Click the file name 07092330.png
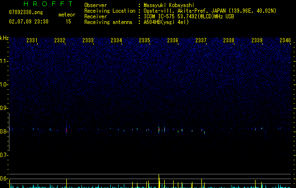Viewport: 296px width, 188px height. pyautogui.click(x=26, y=12)
